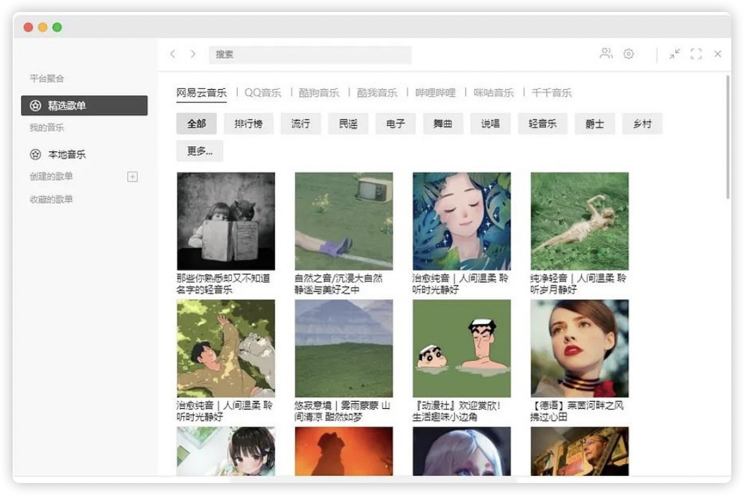
Task: Switch to the 哔哩哔哩 tab
Action: click(436, 93)
